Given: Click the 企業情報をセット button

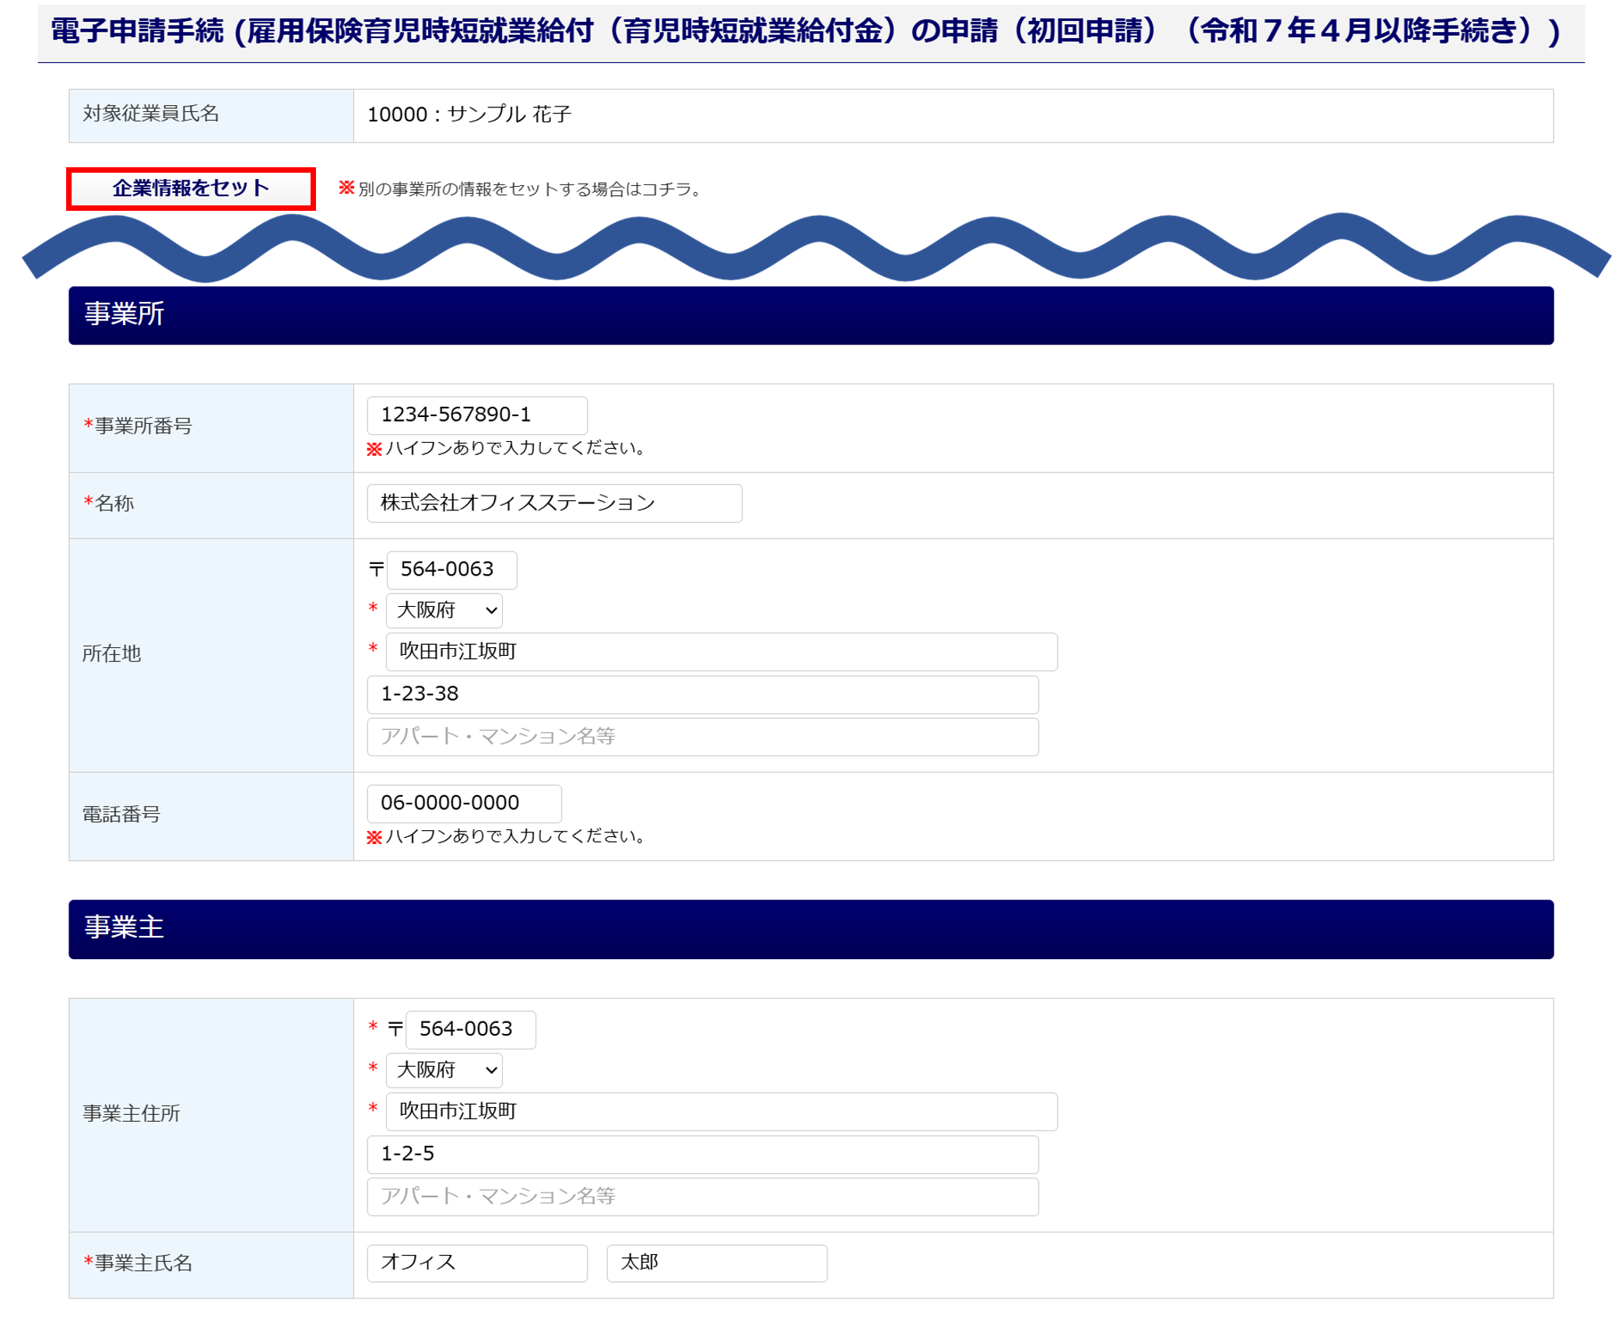Looking at the screenshot, I should (x=191, y=188).
